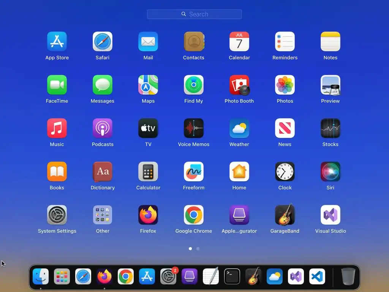Open System Settings with badge in Dock
Image resolution: width=389 pixels, height=292 pixels.
(x=168, y=276)
